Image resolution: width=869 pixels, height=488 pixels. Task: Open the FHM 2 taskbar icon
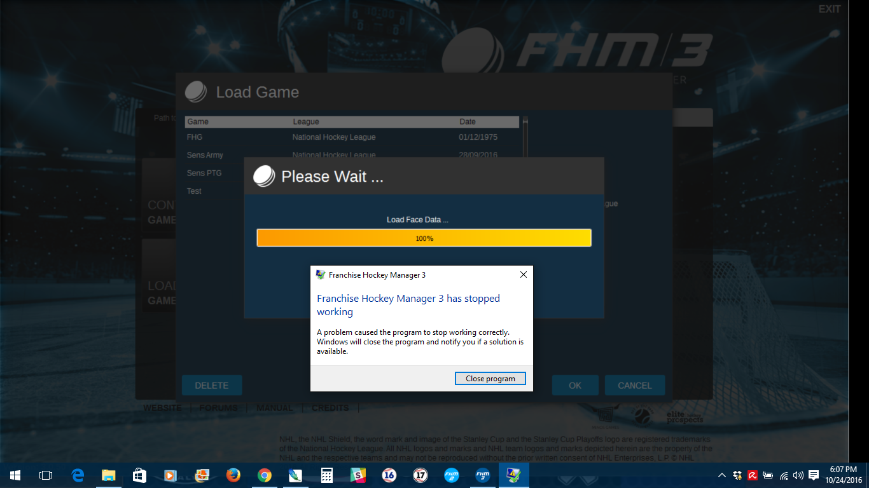[x=452, y=475]
